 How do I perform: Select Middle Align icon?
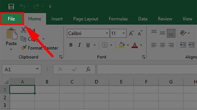click(162, 33)
